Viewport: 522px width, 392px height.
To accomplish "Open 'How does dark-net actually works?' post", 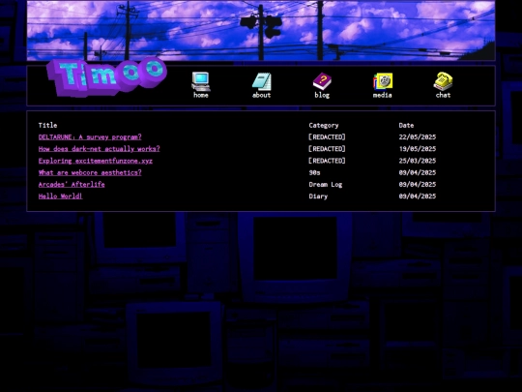I will click(99, 149).
